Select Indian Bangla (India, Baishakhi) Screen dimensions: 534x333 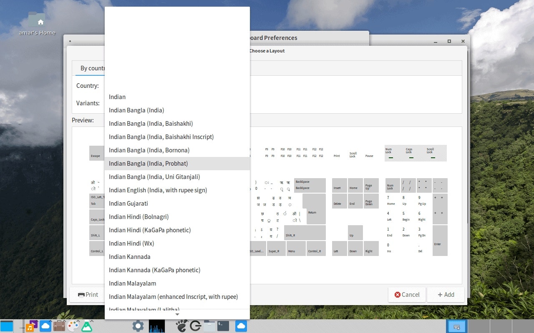pyautogui.click(x=177, y=124)
